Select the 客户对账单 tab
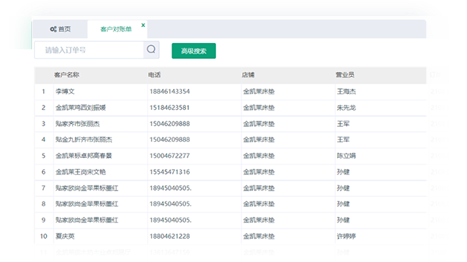Screen dimensions: 467x262 pyautogui.click(x=116, y=29)
